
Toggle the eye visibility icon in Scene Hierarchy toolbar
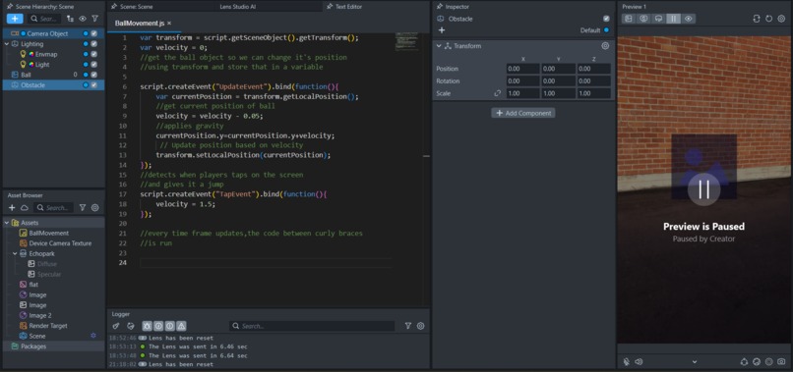pyautogui.click(x=83, y=19)
